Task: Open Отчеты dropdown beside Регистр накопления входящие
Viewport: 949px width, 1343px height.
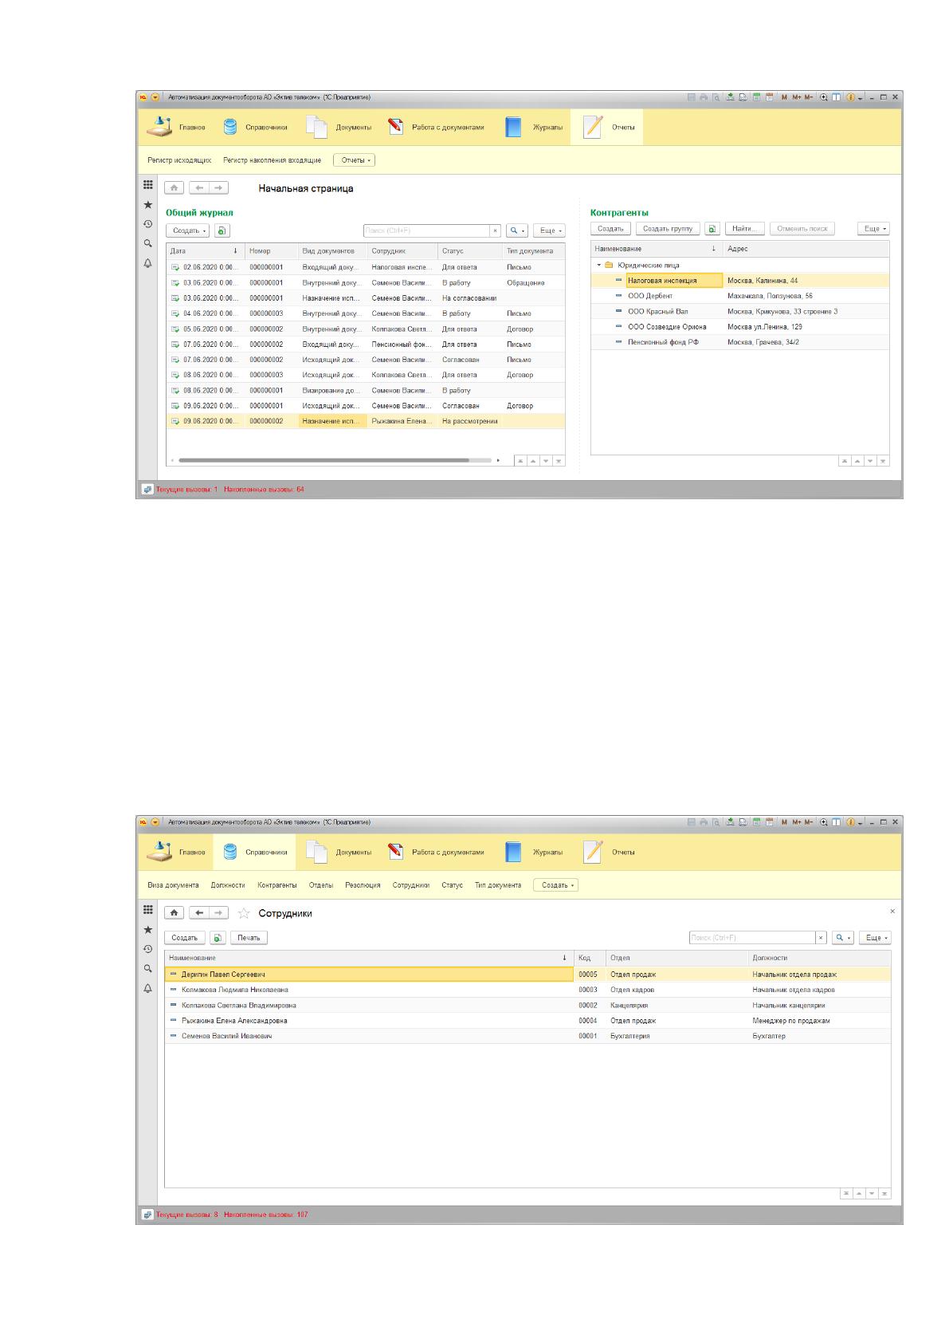Action: tap(354, 160)
